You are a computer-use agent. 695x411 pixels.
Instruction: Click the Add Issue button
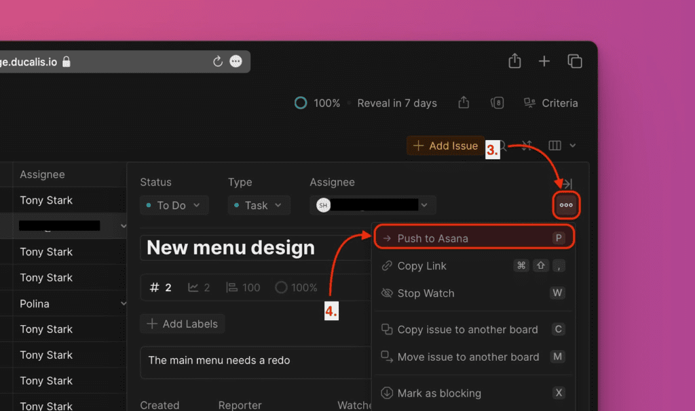[x=445, y=145]
